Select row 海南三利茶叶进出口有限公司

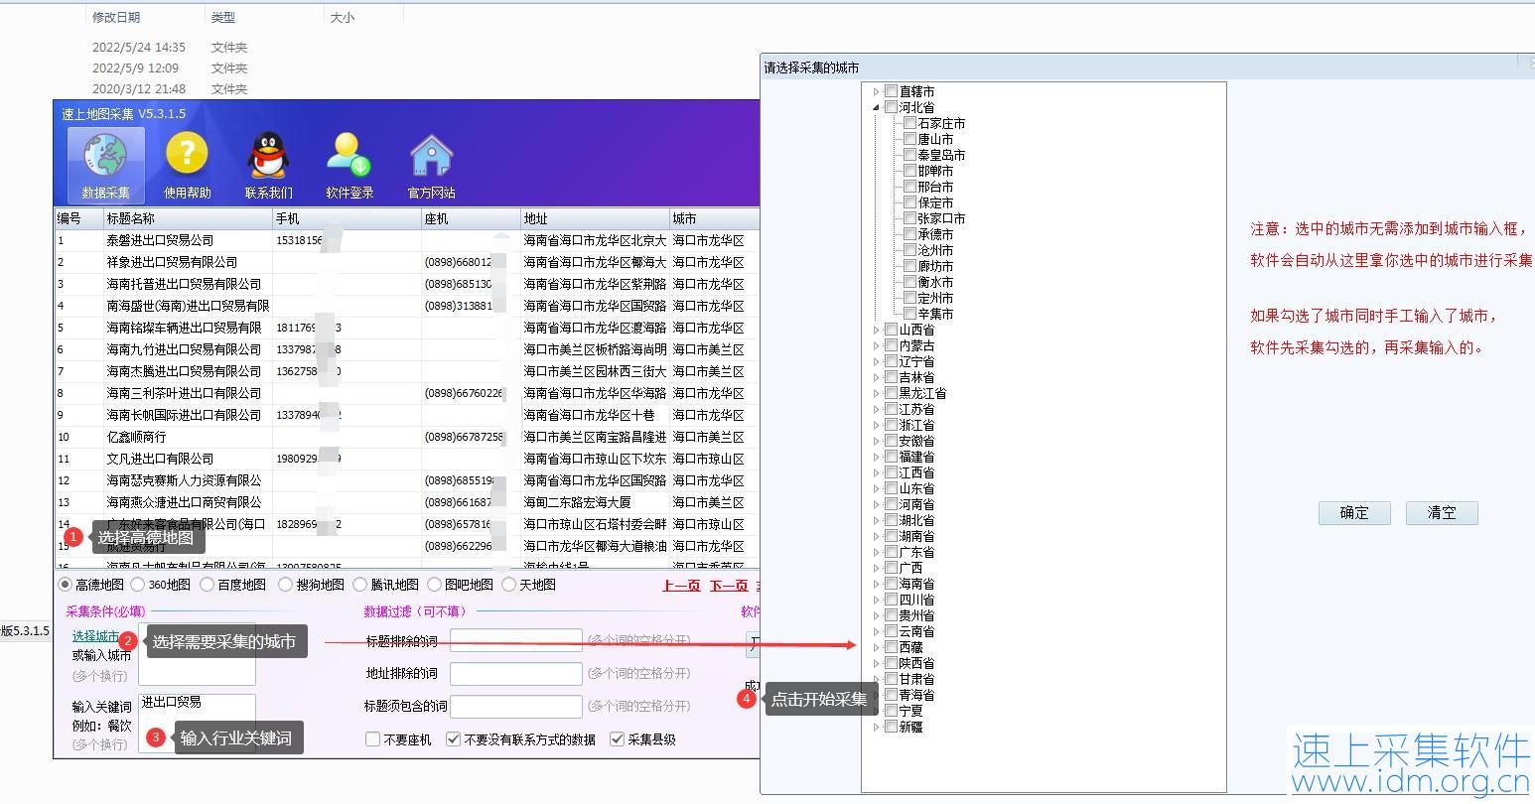click(x=407, y=393)
